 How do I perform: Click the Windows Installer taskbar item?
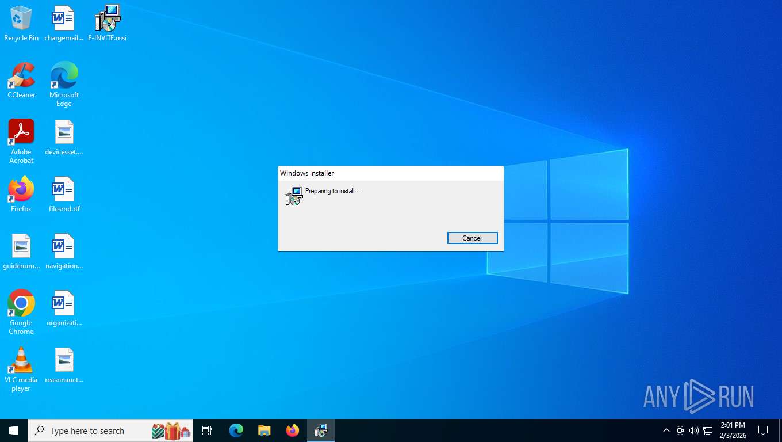point(321,430)
